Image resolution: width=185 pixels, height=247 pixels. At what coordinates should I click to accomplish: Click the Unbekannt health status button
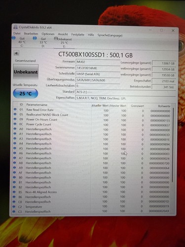(26, 72)
